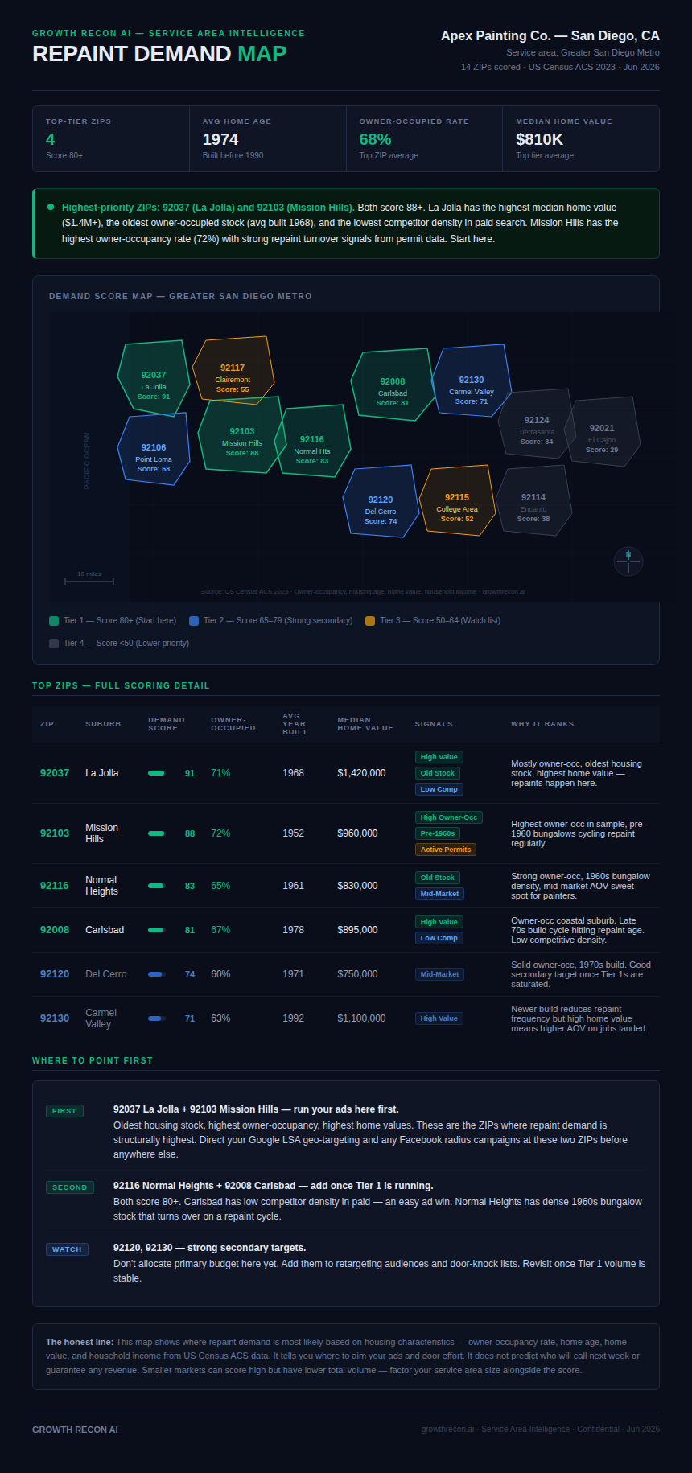Select the Low Comp tag in Carlsbad row
Viewport: 692px width, 1473px height.
(x=439, y=938)
